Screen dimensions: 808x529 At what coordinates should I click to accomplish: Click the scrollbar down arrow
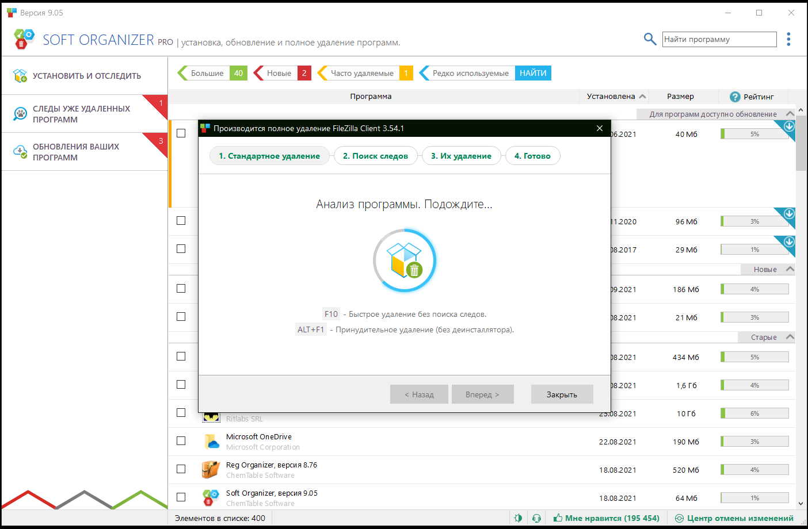[x=801, y=504]
